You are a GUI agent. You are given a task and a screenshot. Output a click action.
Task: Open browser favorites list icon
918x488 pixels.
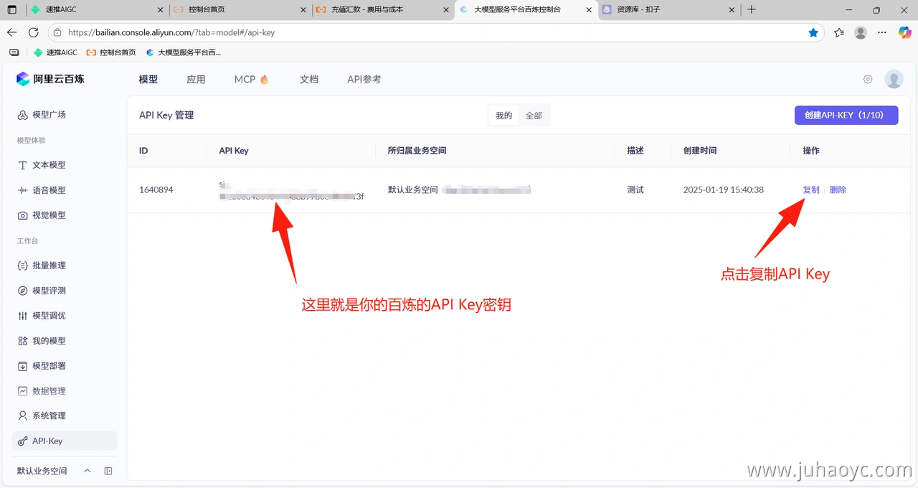839,32
